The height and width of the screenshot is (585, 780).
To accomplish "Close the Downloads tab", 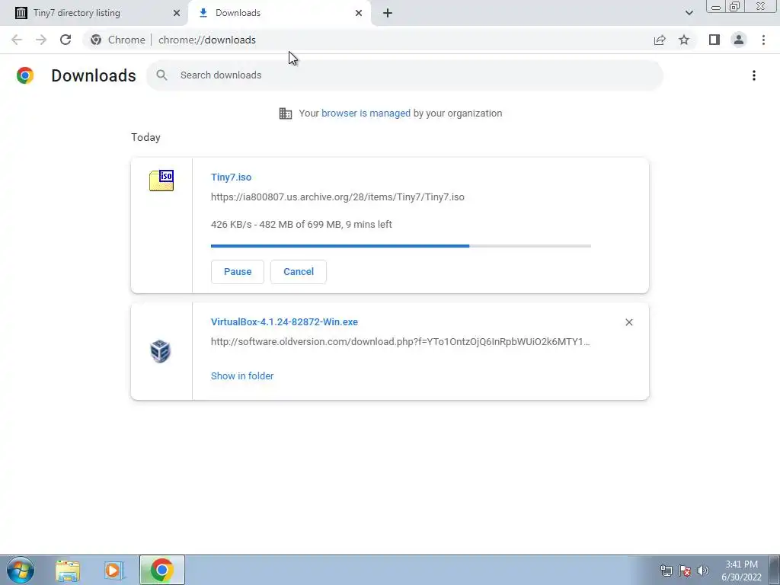I will point(359,13).
